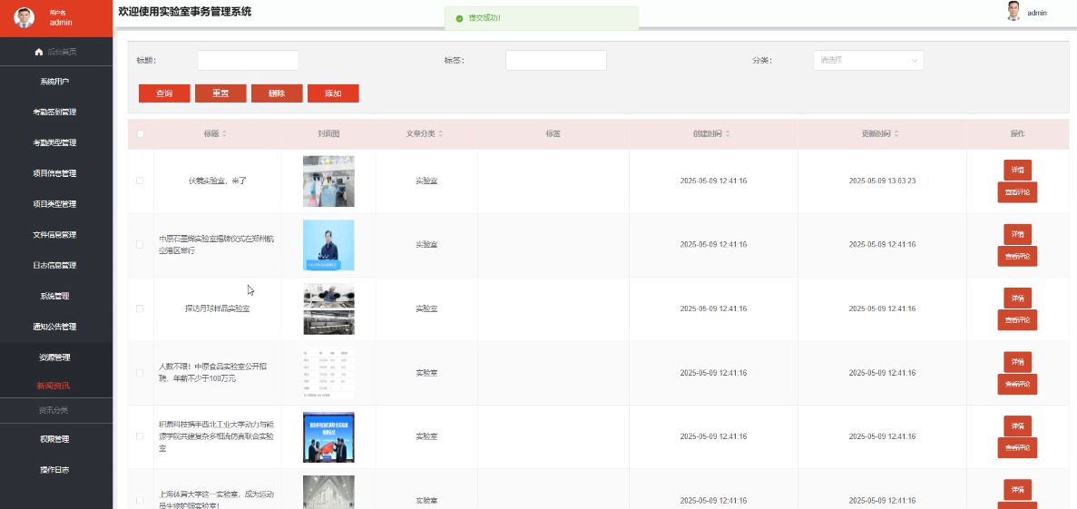
Task: Open 日志信息管理 in the sidebar
Action: (x=54, y=265)
